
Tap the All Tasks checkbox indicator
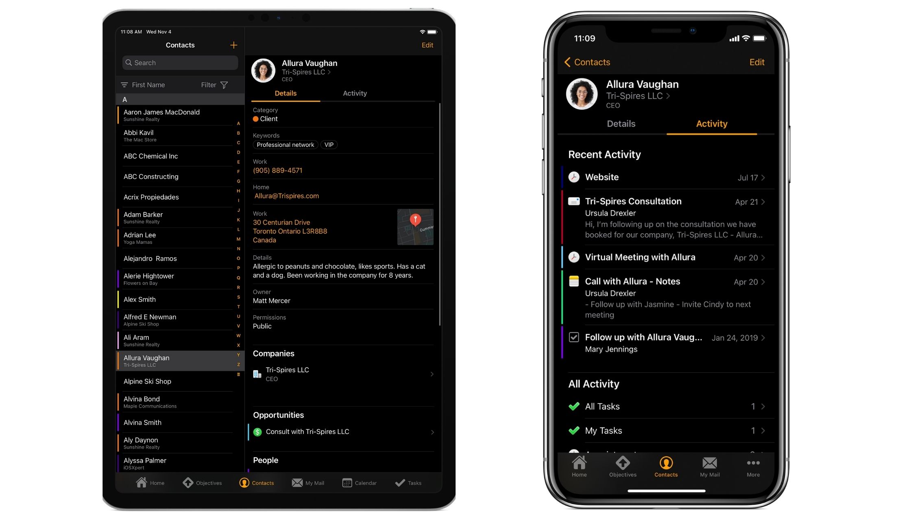click(574, 406)
